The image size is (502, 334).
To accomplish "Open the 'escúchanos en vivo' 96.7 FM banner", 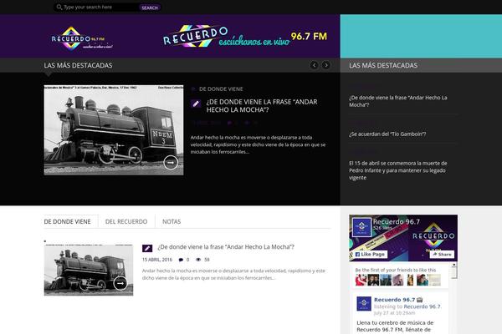I will pyautogui.click(x=245, y=36).
